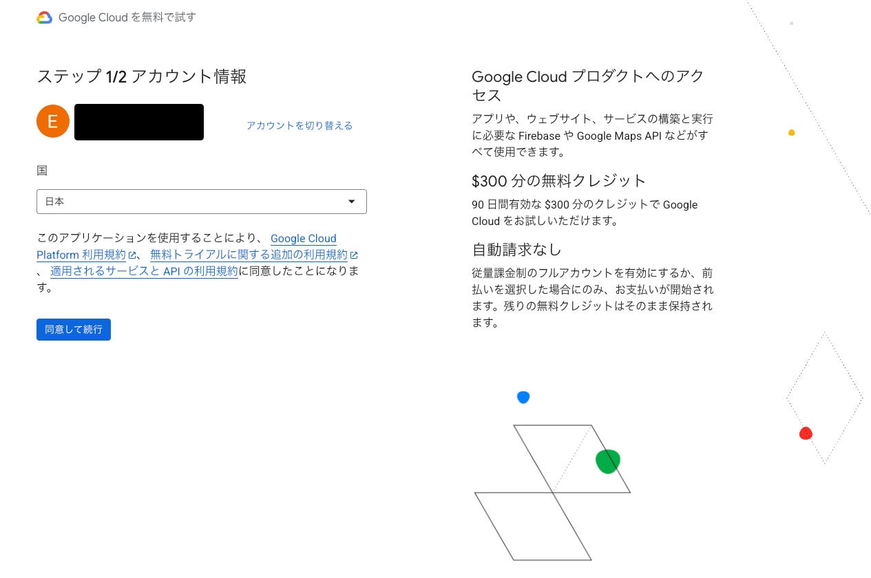The width and height of the screenshot is (871, 578).
Task: Click the orange "E" account avatar
Action: (x=53, y=122)
